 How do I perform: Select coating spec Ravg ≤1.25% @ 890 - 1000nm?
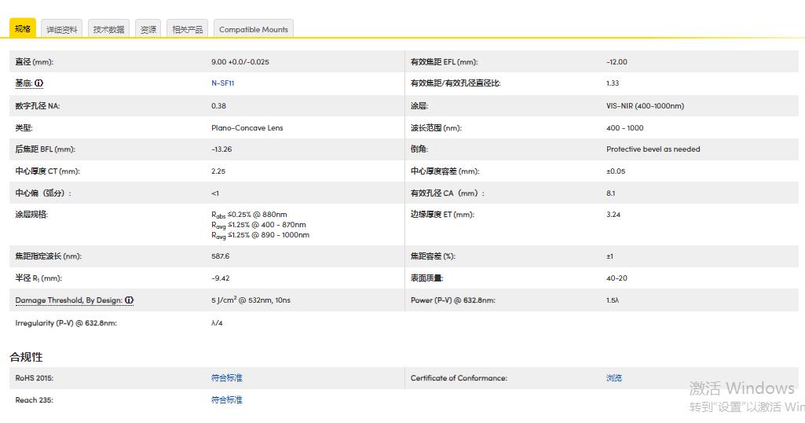coord(260,235)
